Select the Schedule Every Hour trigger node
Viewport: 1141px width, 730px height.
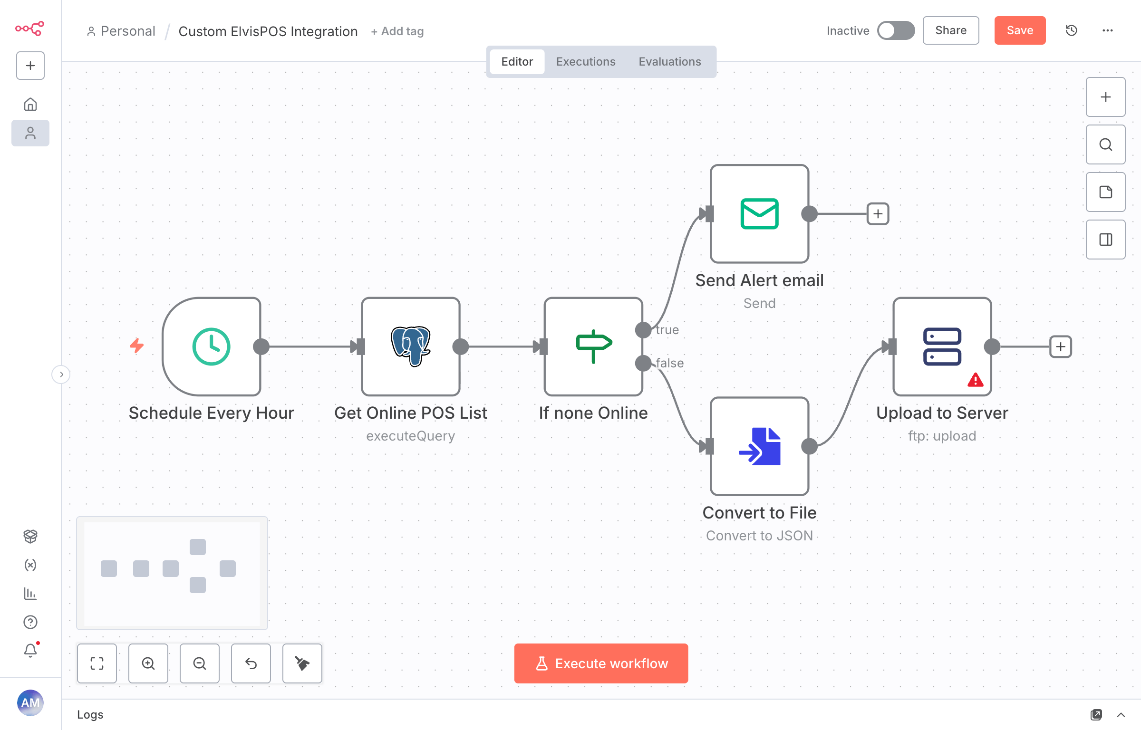213,347
